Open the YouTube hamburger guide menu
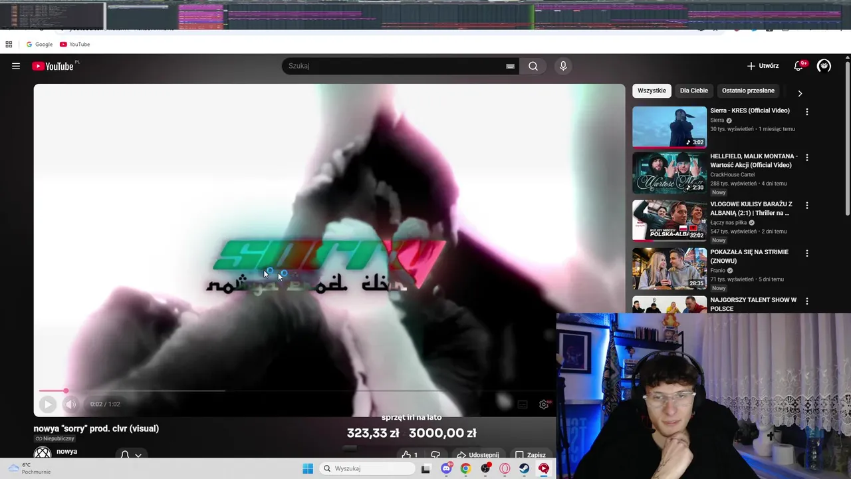Screen dimensions: 851x479 (x=16, y=66)
